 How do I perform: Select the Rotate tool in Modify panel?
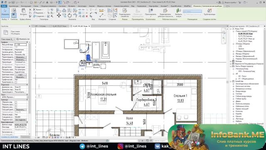(x=70, y=16)
